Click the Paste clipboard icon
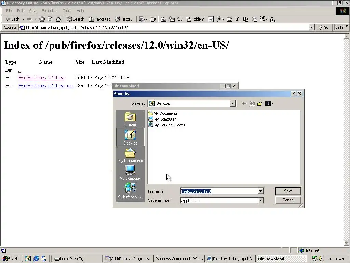Image resolution: width=350 pixels, height=263 pixels. 254,19
